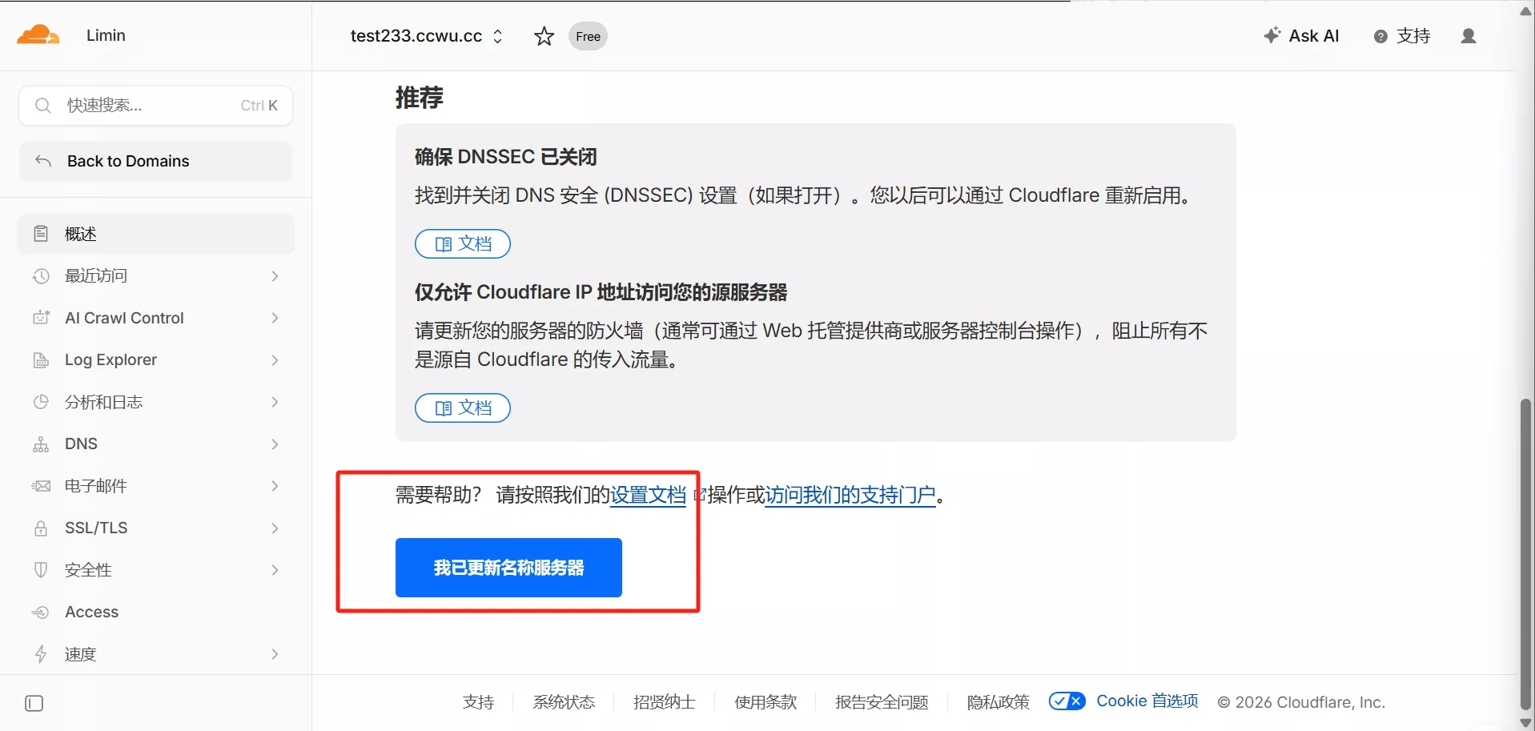Open footer 隐私政策 link
The height and width of the screenshot is (731, 1535).
[998, 702]
